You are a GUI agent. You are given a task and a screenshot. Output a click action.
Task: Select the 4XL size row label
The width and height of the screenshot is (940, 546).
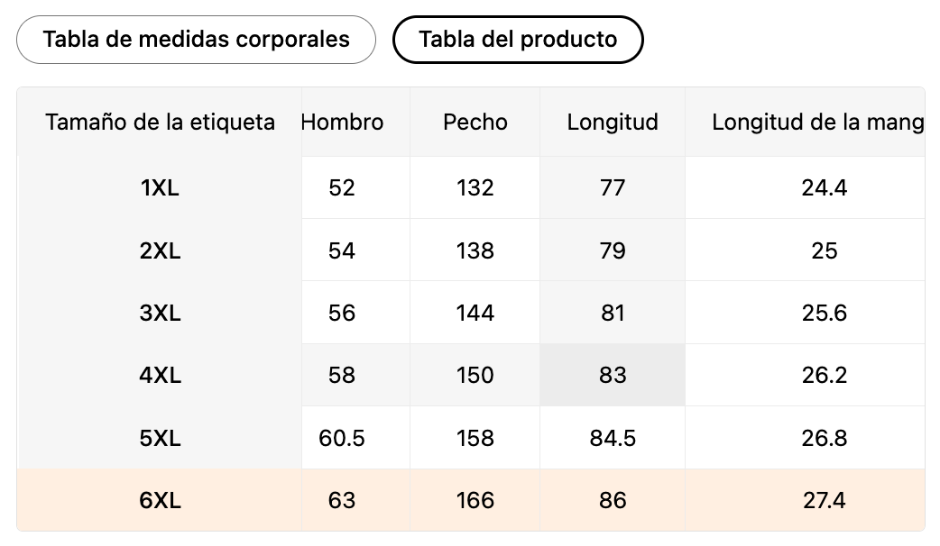161,376
